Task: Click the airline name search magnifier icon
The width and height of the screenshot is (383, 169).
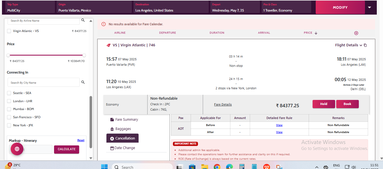Action: point(83,20)
